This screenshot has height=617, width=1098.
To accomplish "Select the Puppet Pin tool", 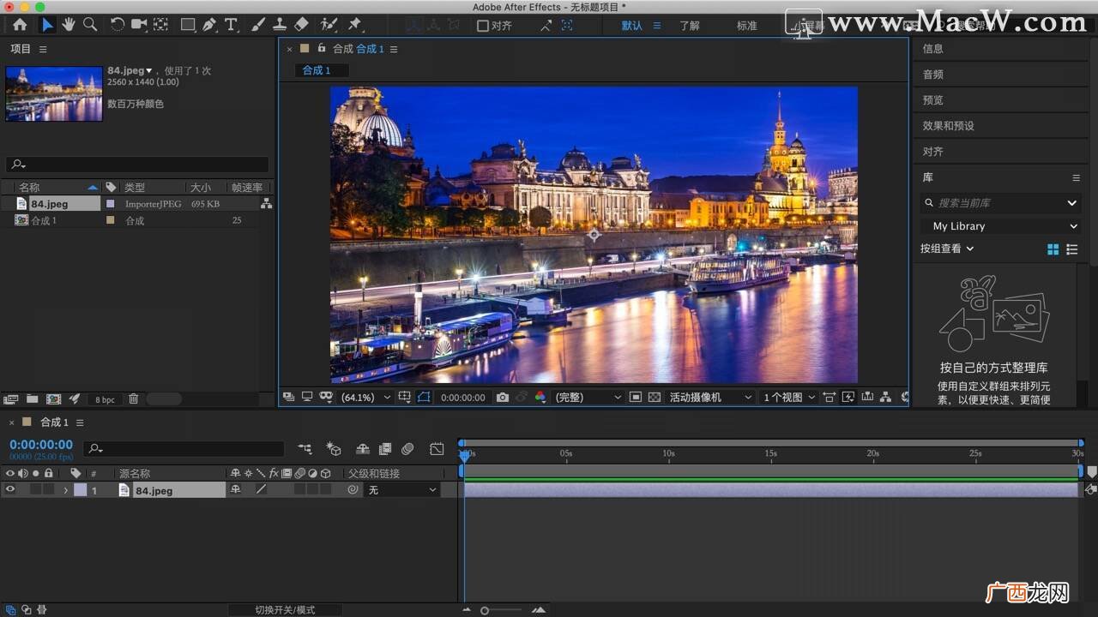I will (x=354, y=25).
